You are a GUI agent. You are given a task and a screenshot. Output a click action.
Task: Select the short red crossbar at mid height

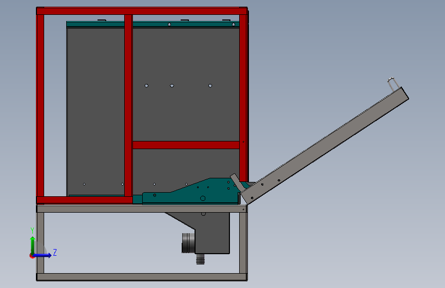186,145
